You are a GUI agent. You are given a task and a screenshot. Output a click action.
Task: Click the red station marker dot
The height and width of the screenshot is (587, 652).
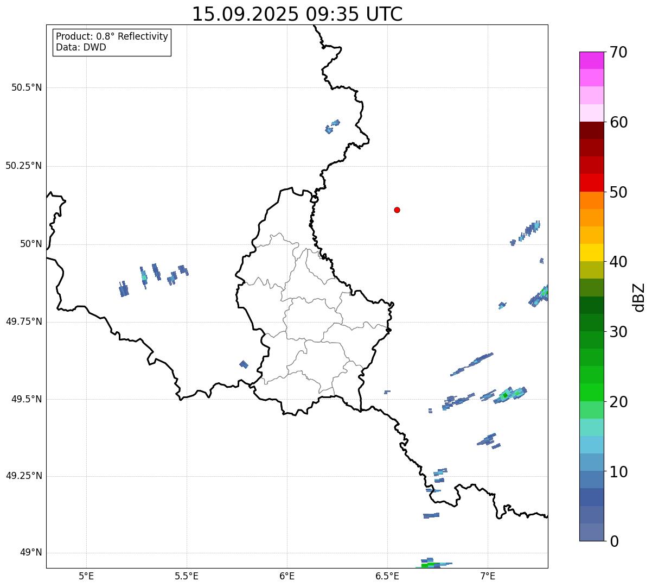(x=397, y=210)
